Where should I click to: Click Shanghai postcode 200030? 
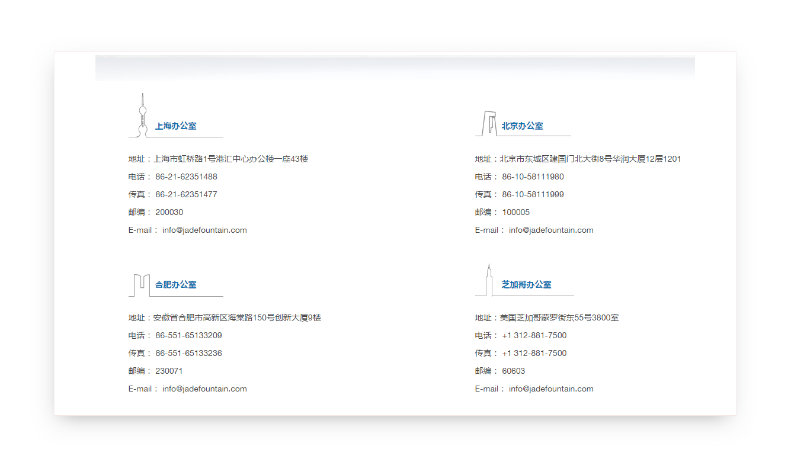(x=169, y=213)
